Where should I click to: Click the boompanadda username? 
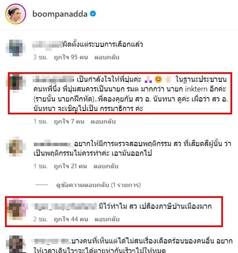[x=60, y=14]
